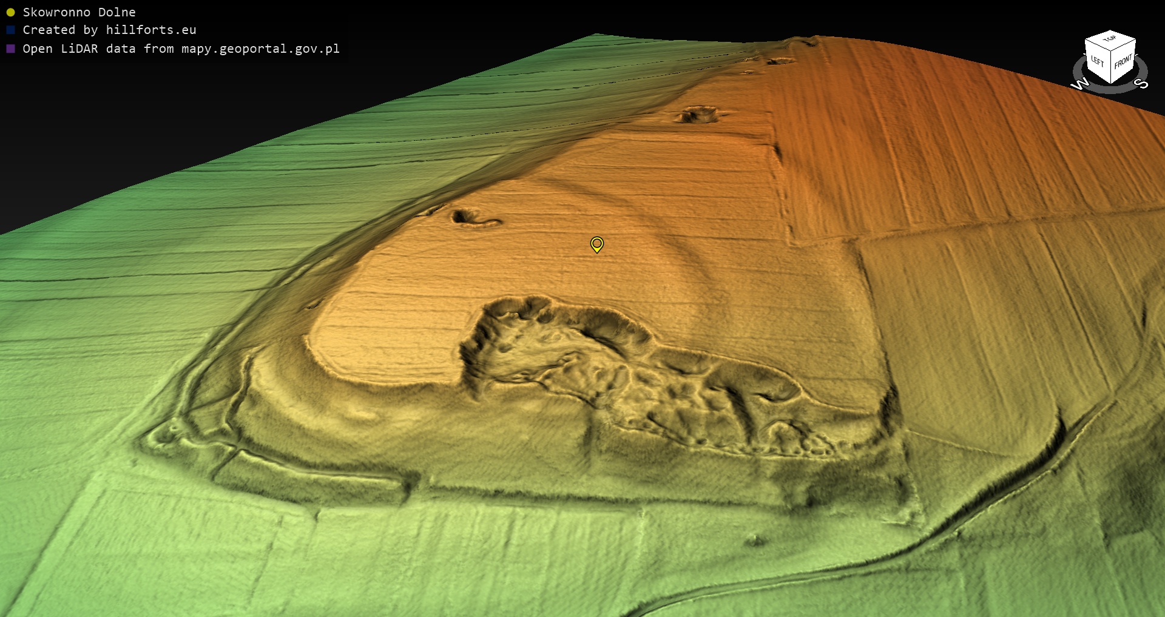Click the W compass direction letter

[x=1079, y=84]
